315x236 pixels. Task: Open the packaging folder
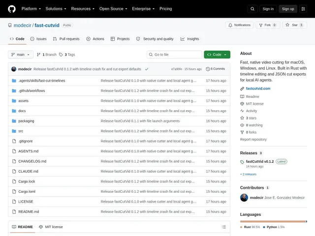pos(26,121)
